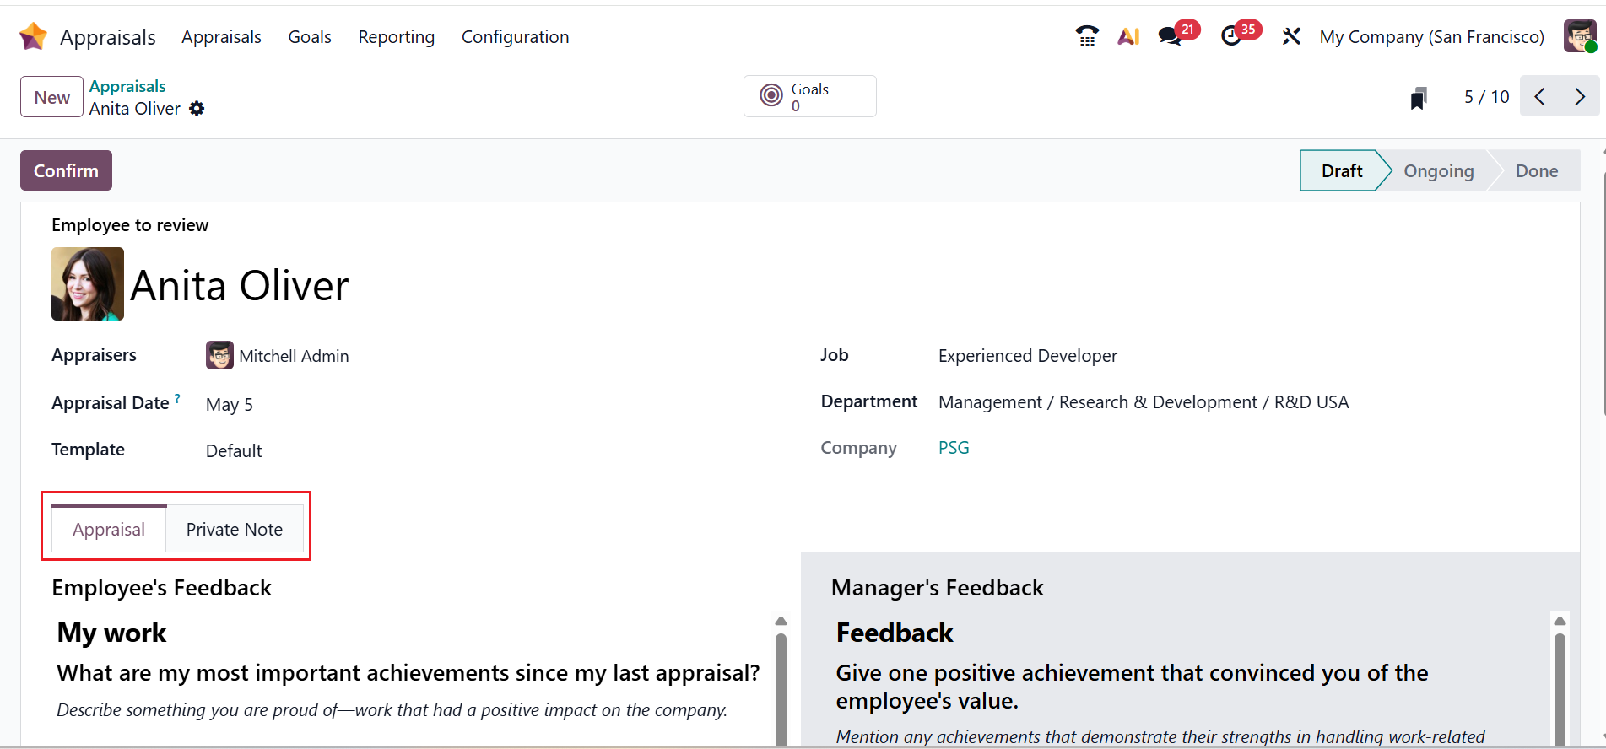Viewport: 1606px width, 749px height.
Task: Click the Appraisals star app logo
Action: tap(33, 36)
